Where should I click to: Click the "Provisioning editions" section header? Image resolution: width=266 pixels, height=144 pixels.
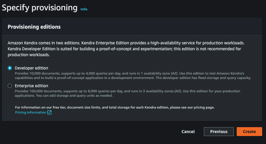[x=34, y=27]
